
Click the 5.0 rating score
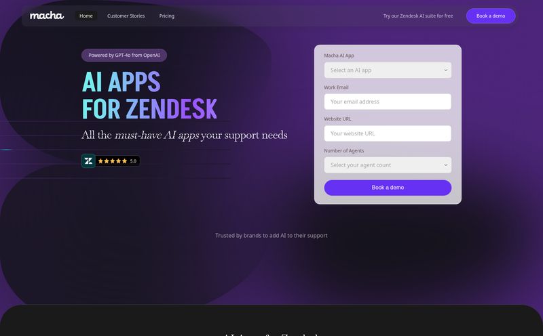pyautogui.click(x=133, y=161)
